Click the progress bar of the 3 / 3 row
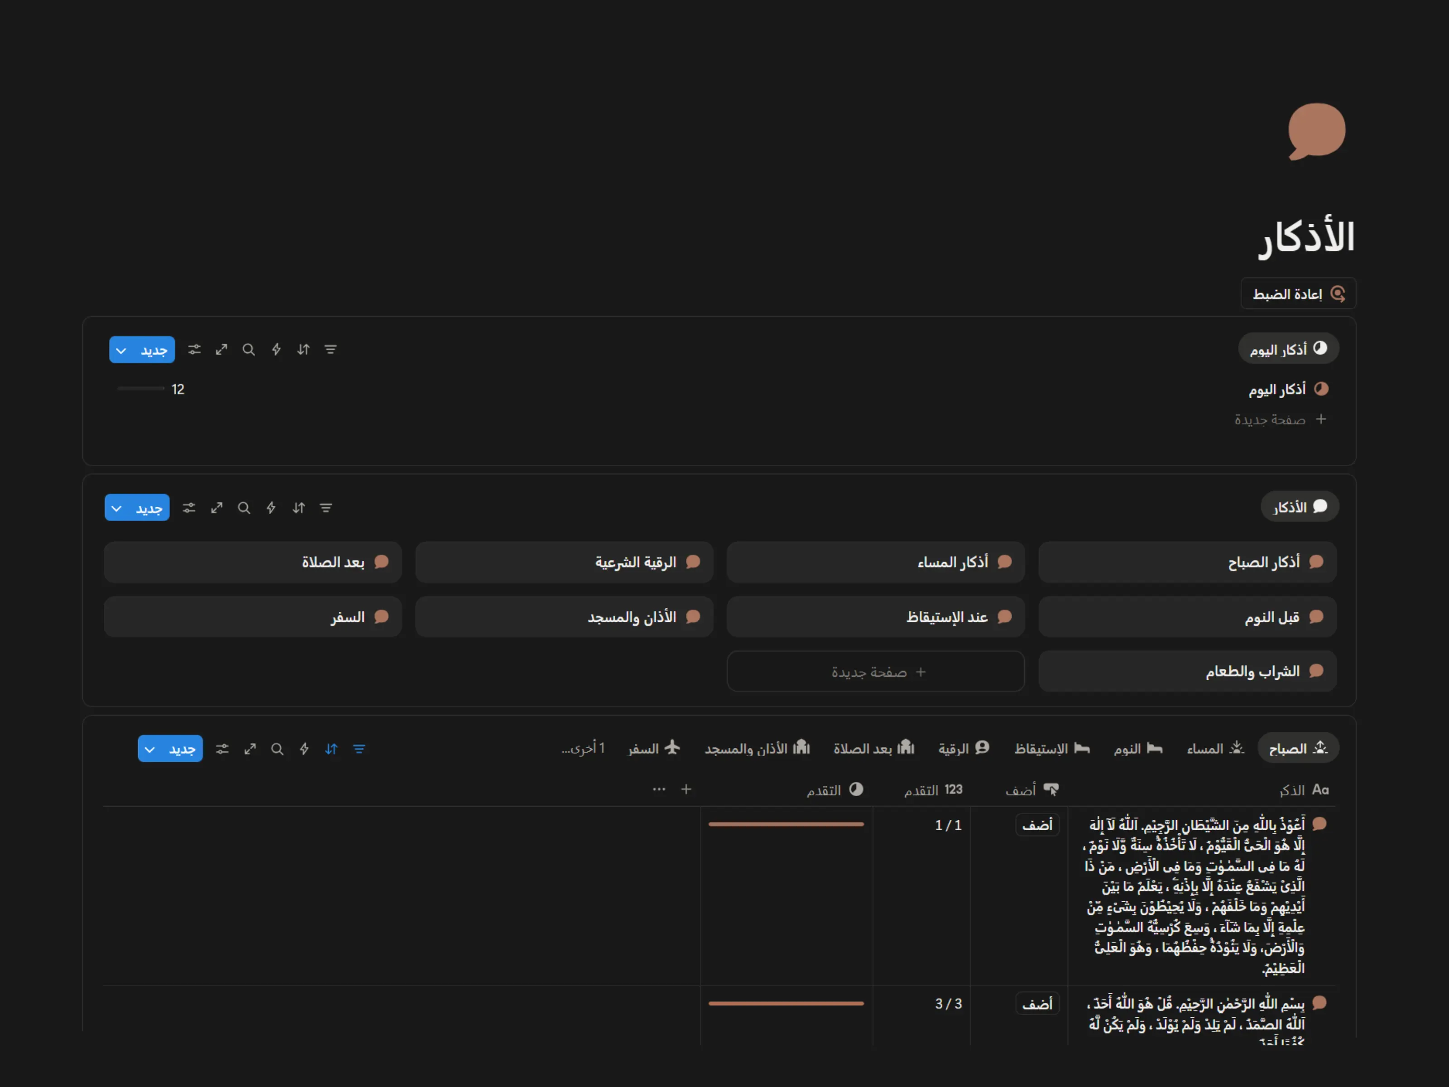 [x=786, y=1004]
